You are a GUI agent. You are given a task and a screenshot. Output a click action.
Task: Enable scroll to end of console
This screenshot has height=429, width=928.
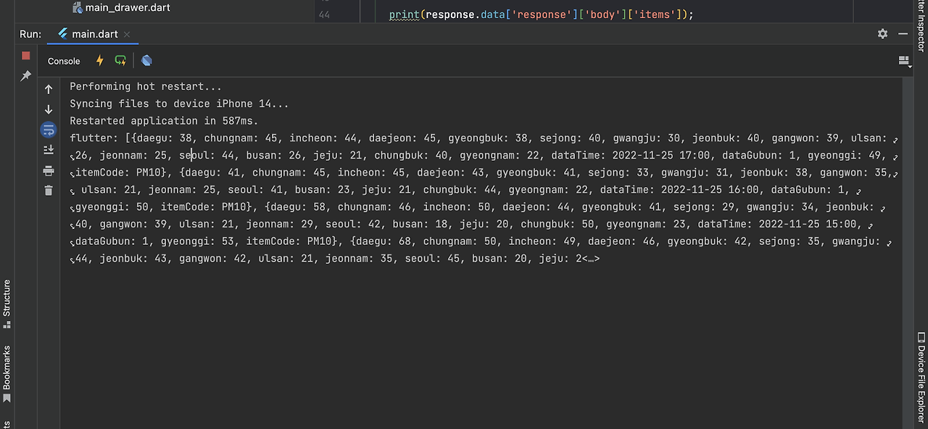[x=49, y=150]
